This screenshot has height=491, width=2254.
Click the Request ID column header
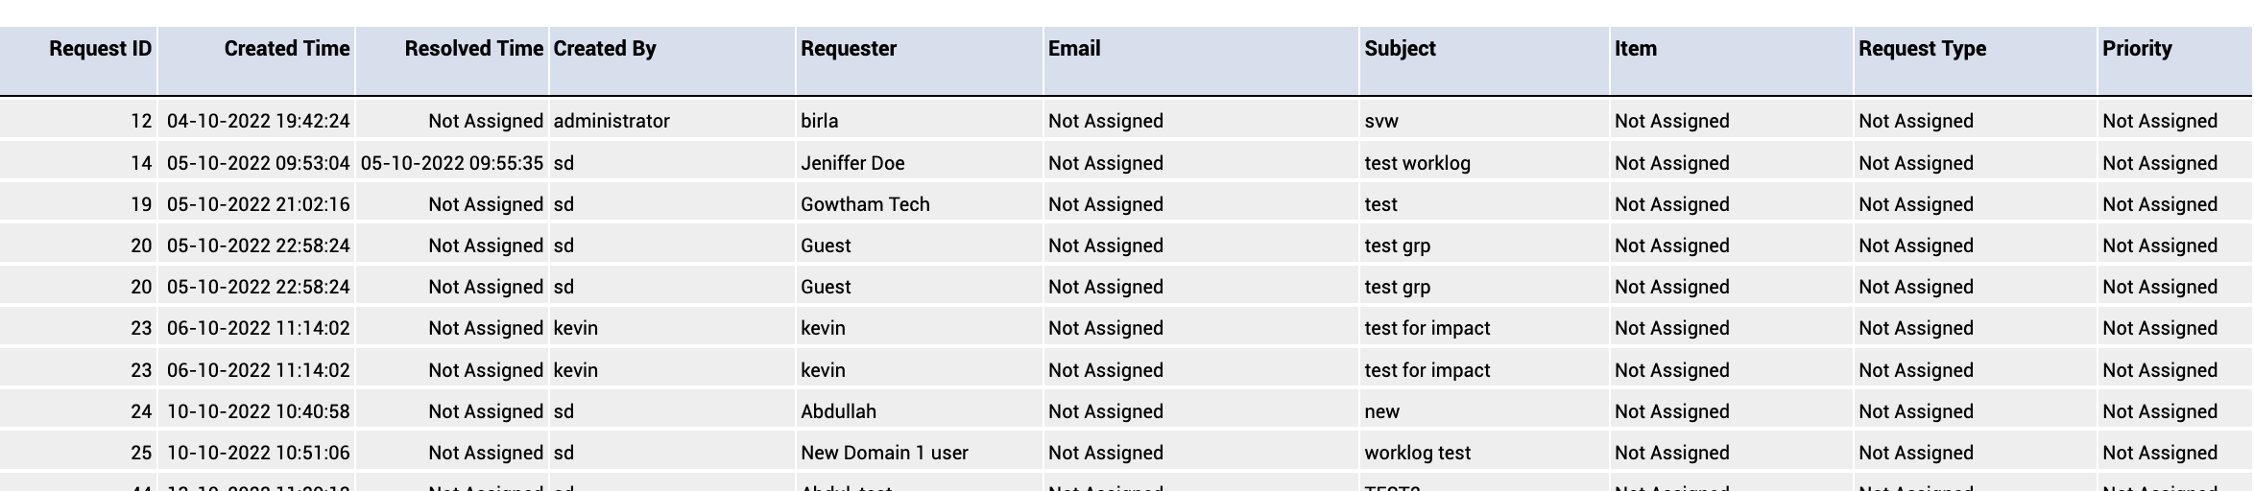[100, 49]
